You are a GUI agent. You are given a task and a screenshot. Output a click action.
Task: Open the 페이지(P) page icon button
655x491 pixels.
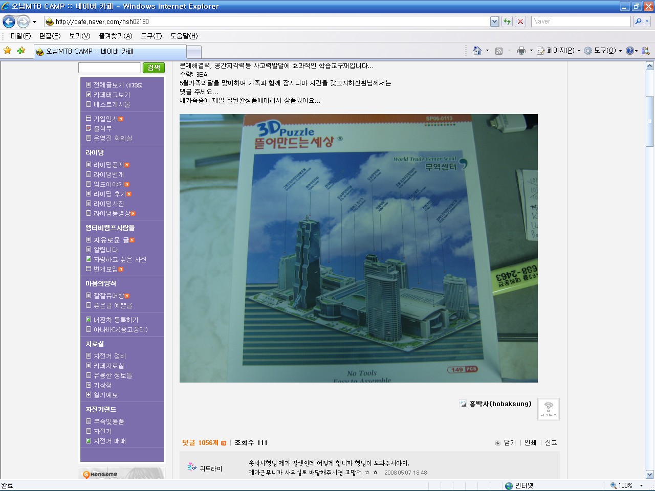(541, 51)
